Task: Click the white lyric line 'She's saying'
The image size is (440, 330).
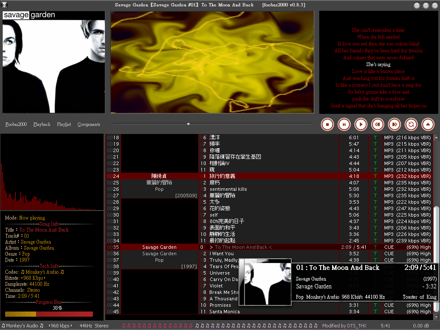Action: [378, 64]
